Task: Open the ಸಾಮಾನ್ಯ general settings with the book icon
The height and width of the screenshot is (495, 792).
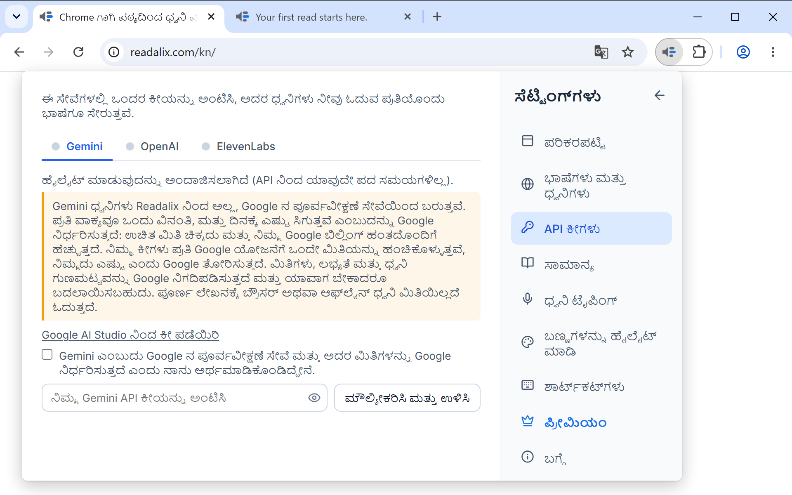Action: pyautogui.click(x=591, y=264)
